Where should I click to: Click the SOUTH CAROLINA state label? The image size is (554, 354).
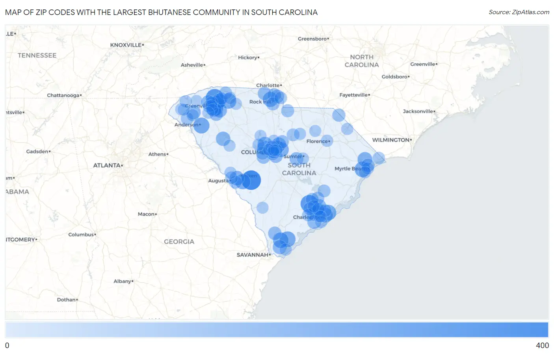point(299,169)
